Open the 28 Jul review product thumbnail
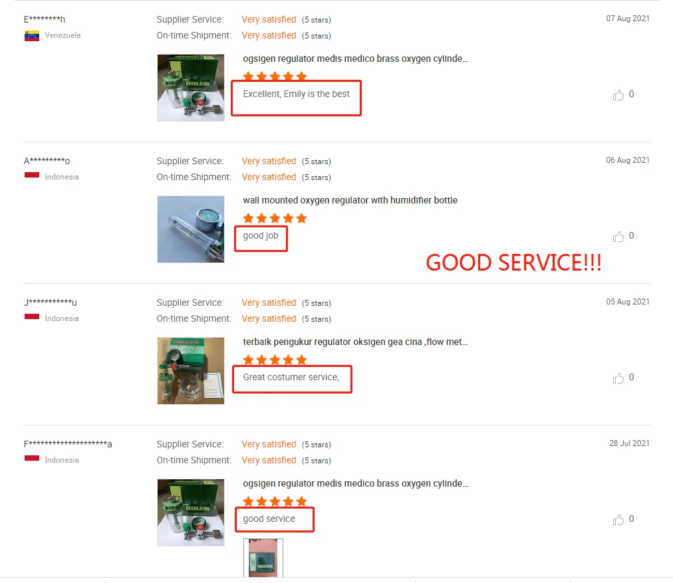The width and height of the screenshot is (673, 583). pyautogui.click(x=191, y=513)
